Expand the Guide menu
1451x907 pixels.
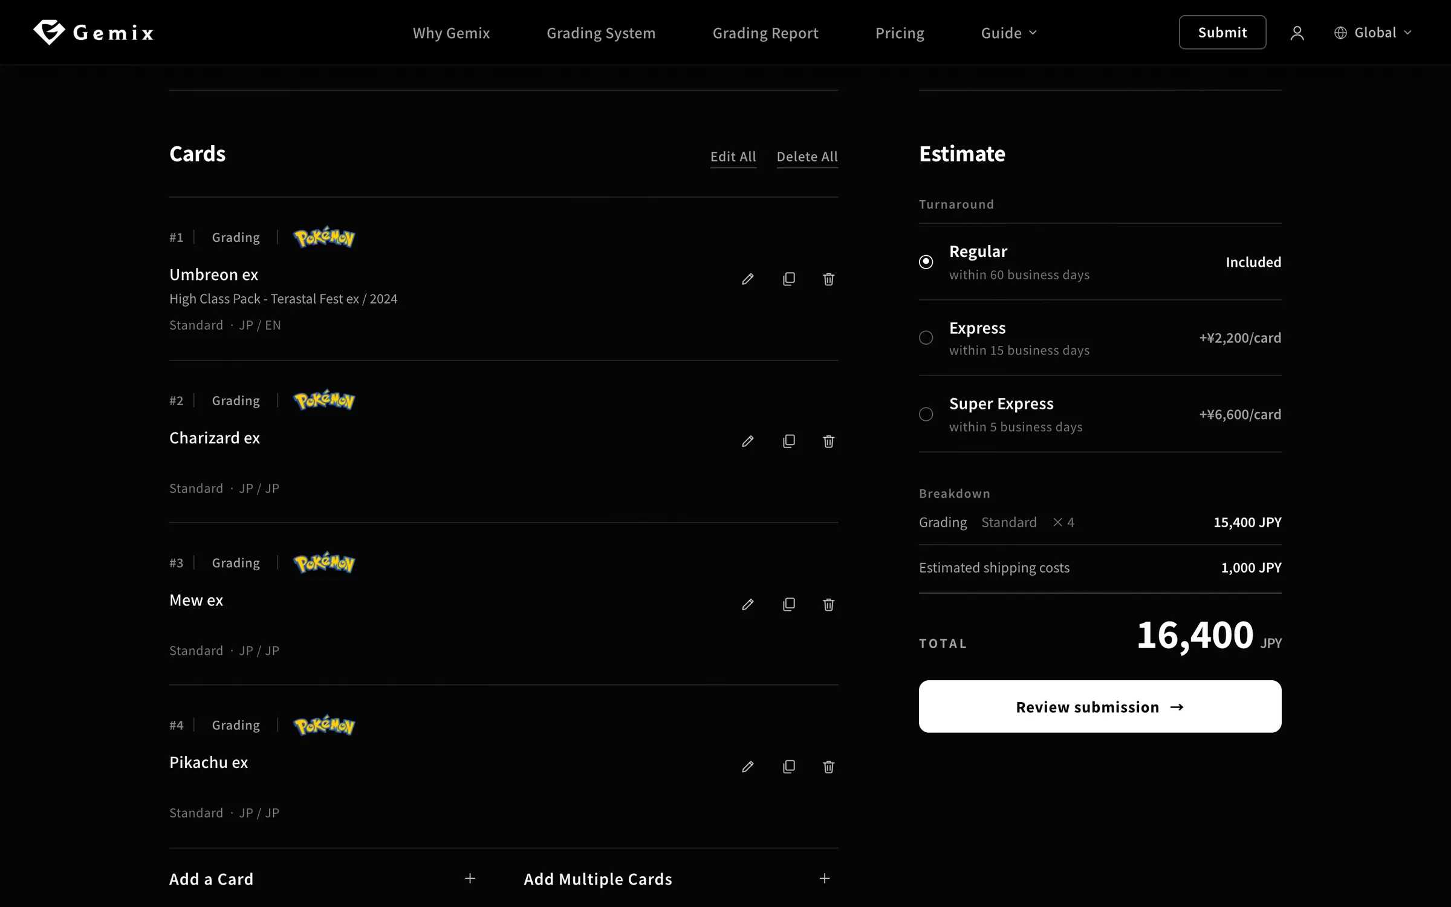(x=1008, y=33)
